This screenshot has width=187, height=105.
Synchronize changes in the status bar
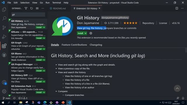coord(14,98)
